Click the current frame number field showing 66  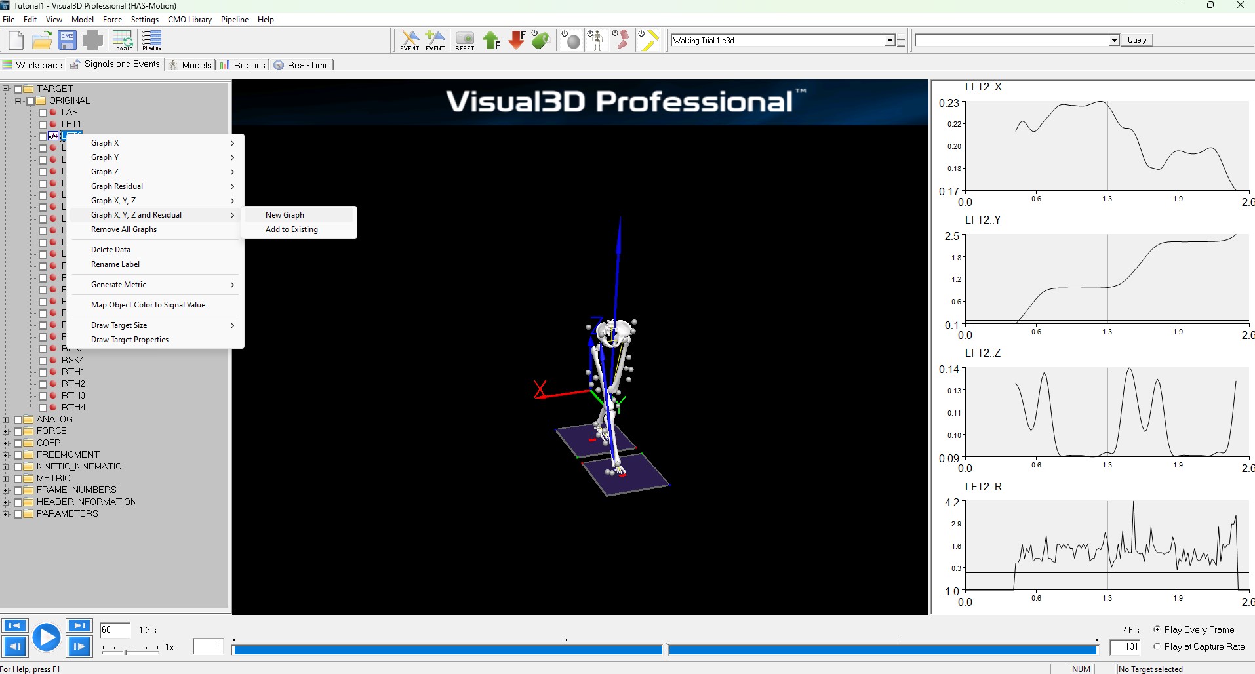pyautogui.click(x=114, y=630)
